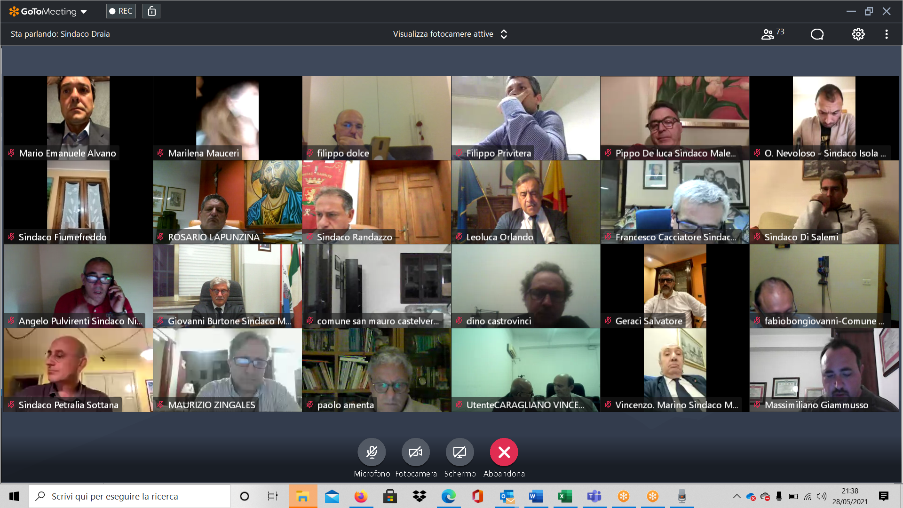Select Massimiliano Giammusso's video tile
This screenshot has height=508, width=903.
[824, 370]
